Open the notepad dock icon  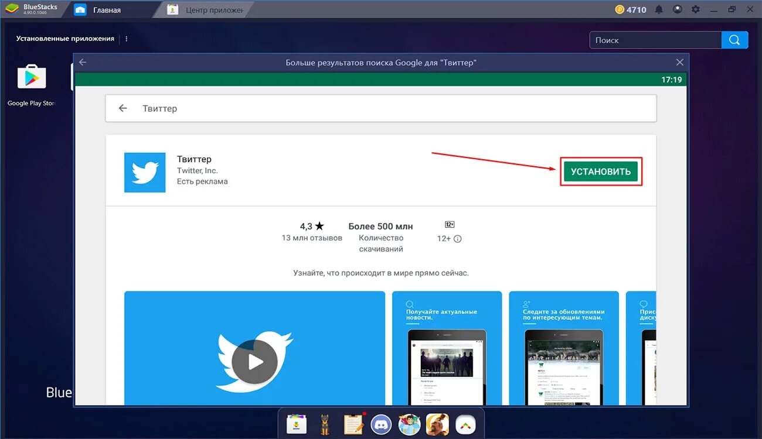(353, 424)
